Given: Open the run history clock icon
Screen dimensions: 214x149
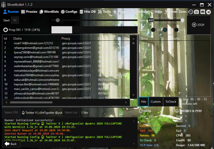Looking at the screenshot, I should 190,12.
